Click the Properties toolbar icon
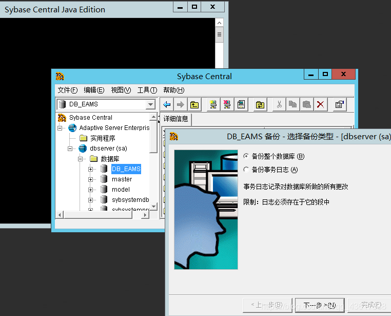 click(x=340, y=104)
